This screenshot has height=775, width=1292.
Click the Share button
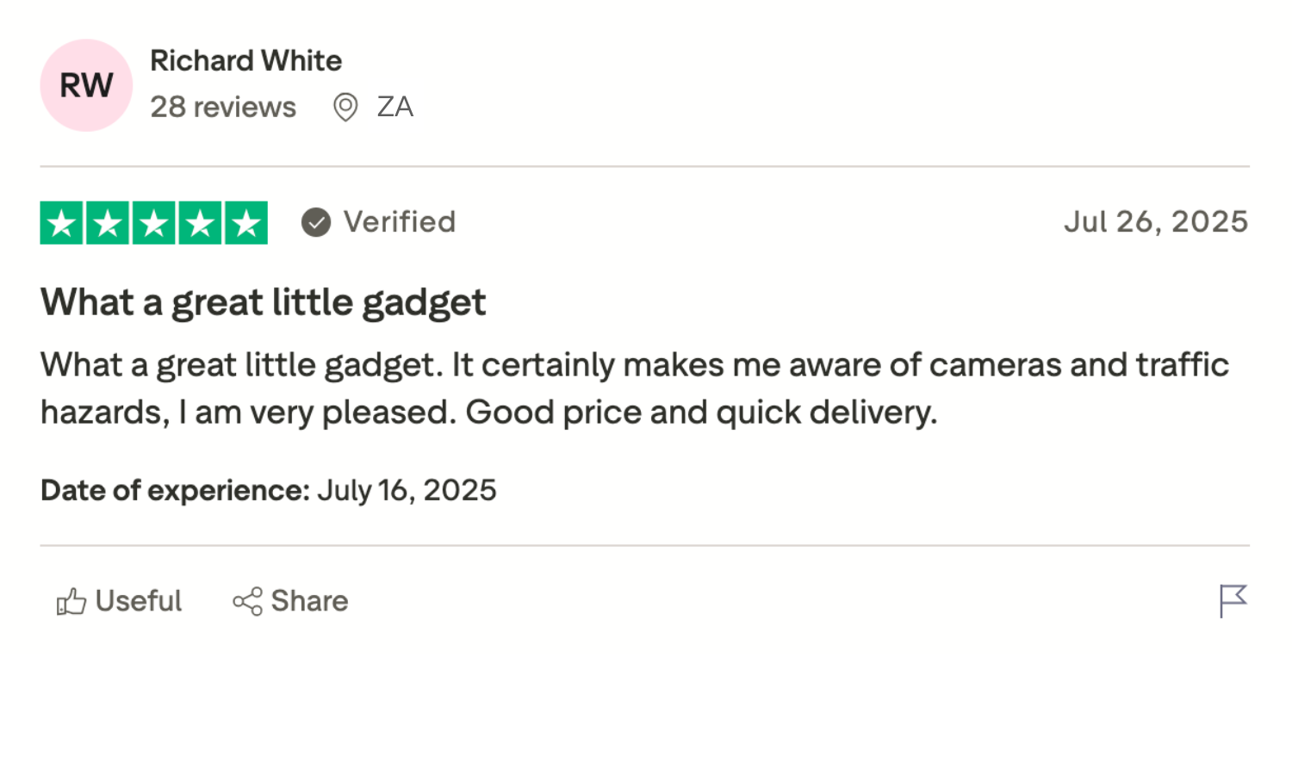(x=290, y=601)
